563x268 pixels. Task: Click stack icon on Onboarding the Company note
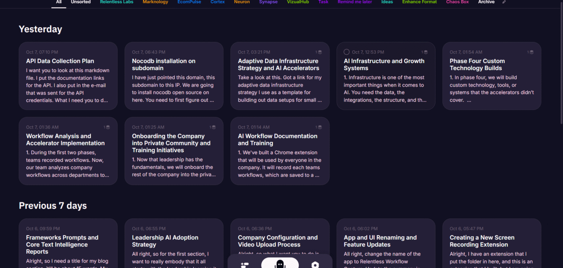[213, 127]
